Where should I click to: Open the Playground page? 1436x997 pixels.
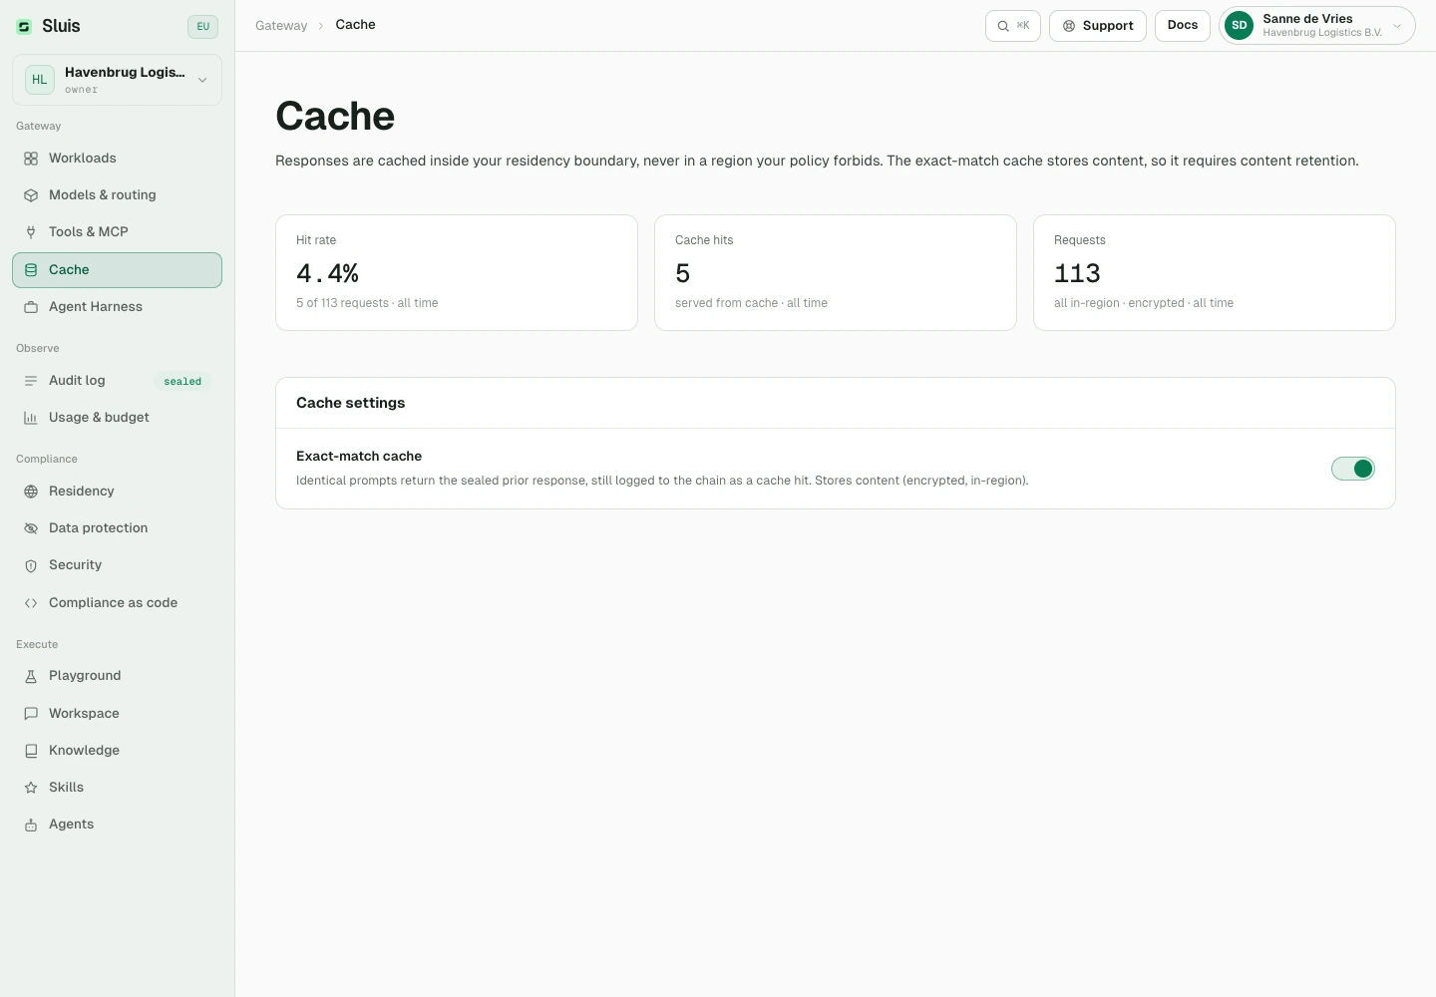[117, 676]
